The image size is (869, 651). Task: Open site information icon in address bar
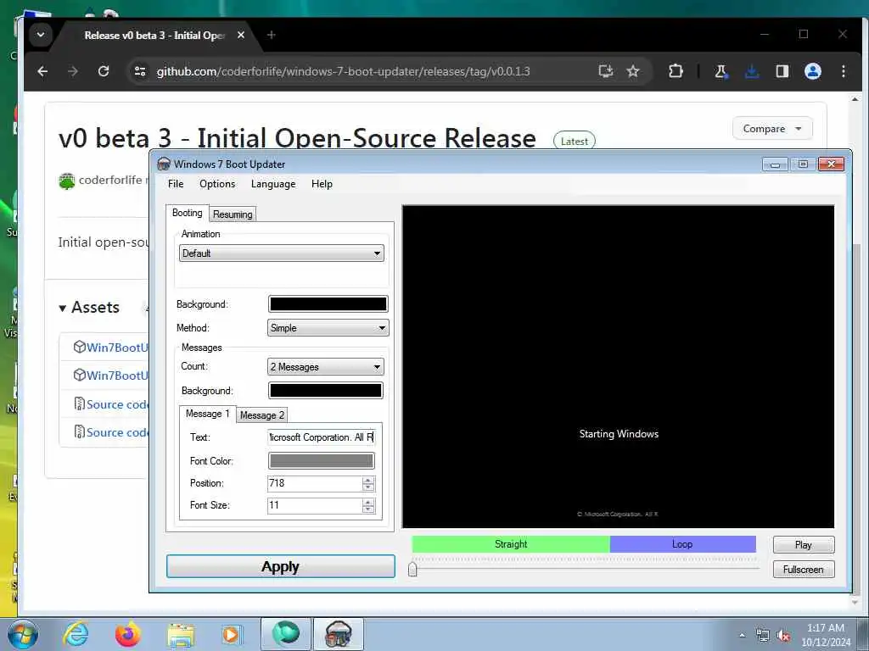click(140, 71)
